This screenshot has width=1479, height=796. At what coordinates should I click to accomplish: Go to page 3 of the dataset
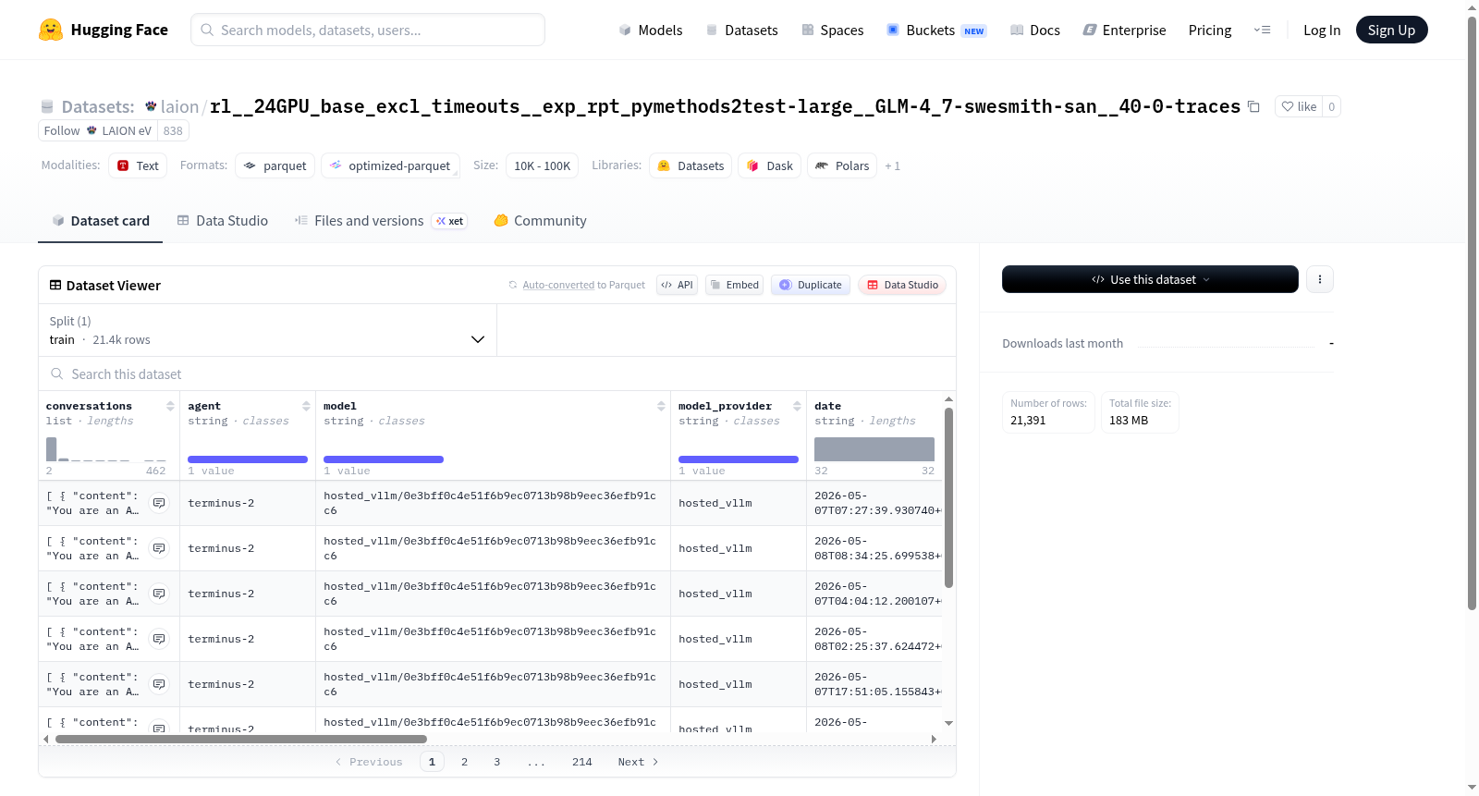coord(497,762)
